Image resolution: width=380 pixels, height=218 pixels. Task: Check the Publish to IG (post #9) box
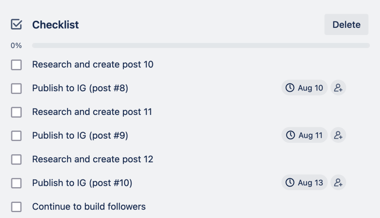(16, 136)
